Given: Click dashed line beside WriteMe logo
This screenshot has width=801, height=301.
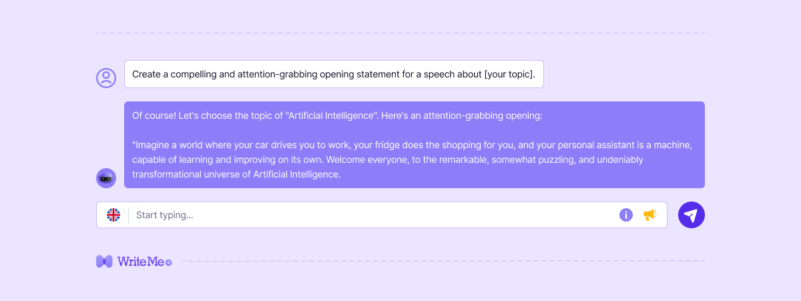Looking at the screenshot, I should pyautogui.click(x=441, y=261).
